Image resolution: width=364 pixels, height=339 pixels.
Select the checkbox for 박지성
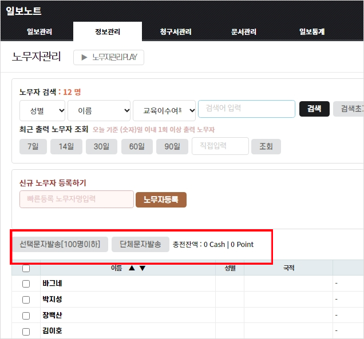point(26,300)
